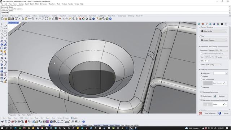Open the pixels unit dropdown
231x130 pixels.
click(223, 57)
